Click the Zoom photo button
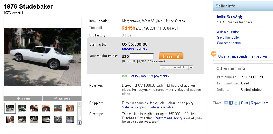 coord(23,99)
